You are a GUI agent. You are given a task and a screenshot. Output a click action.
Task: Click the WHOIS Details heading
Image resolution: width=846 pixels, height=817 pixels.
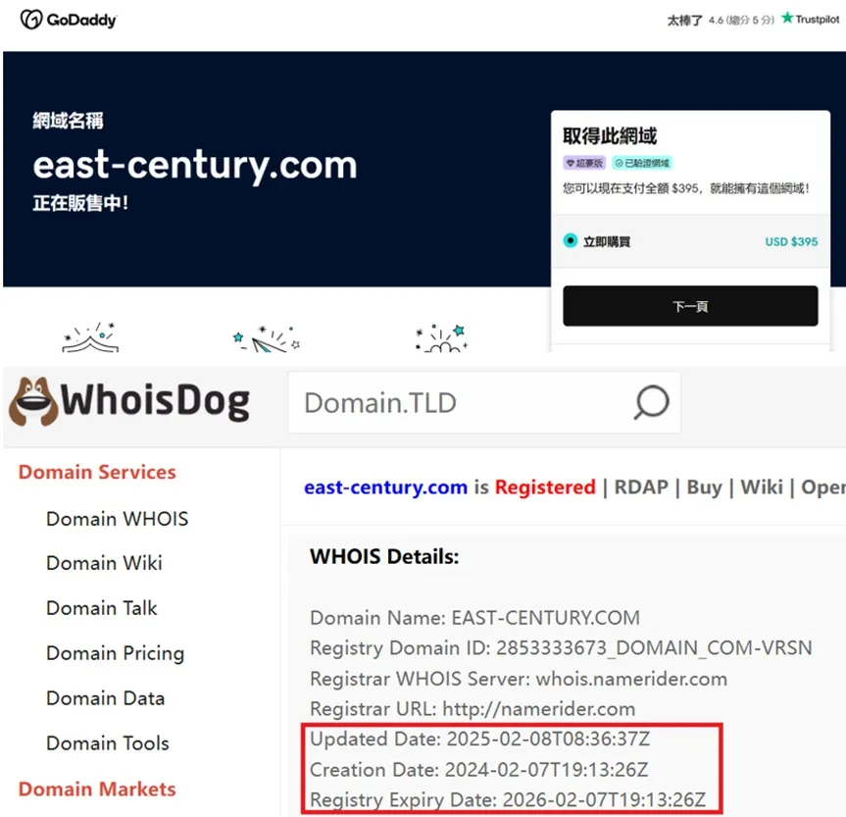[x=384, y=556]
